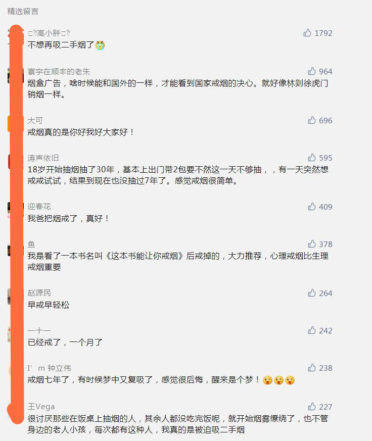Click thumbs-up next to 595
Screen dimensions: 372x441
click(311, 158)
